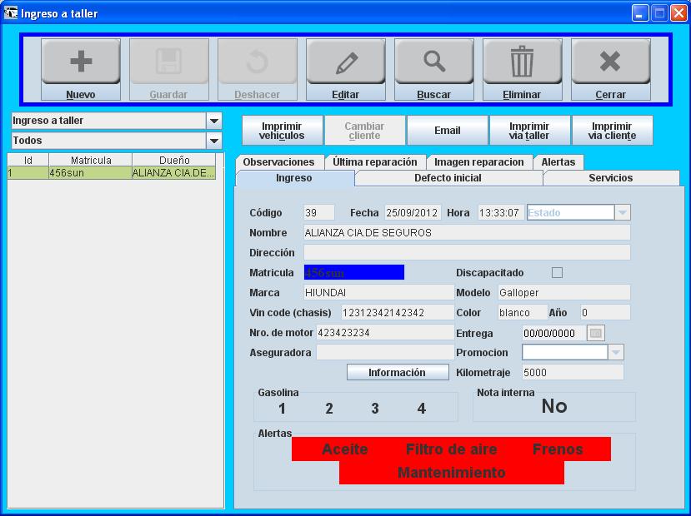The image size is (691, 516).
Task: Click the red Aceite alert
Action: pyautogui.click(x=344, y=449)
